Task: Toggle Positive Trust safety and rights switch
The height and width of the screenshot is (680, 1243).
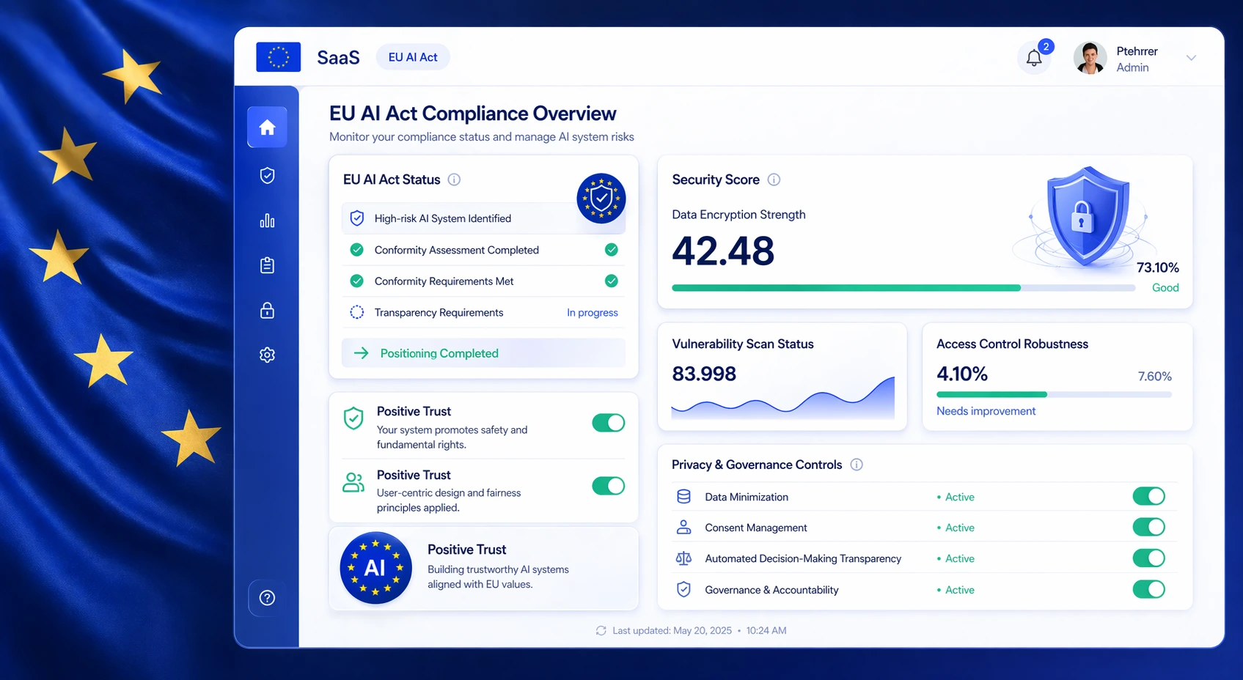Action: 608,423
